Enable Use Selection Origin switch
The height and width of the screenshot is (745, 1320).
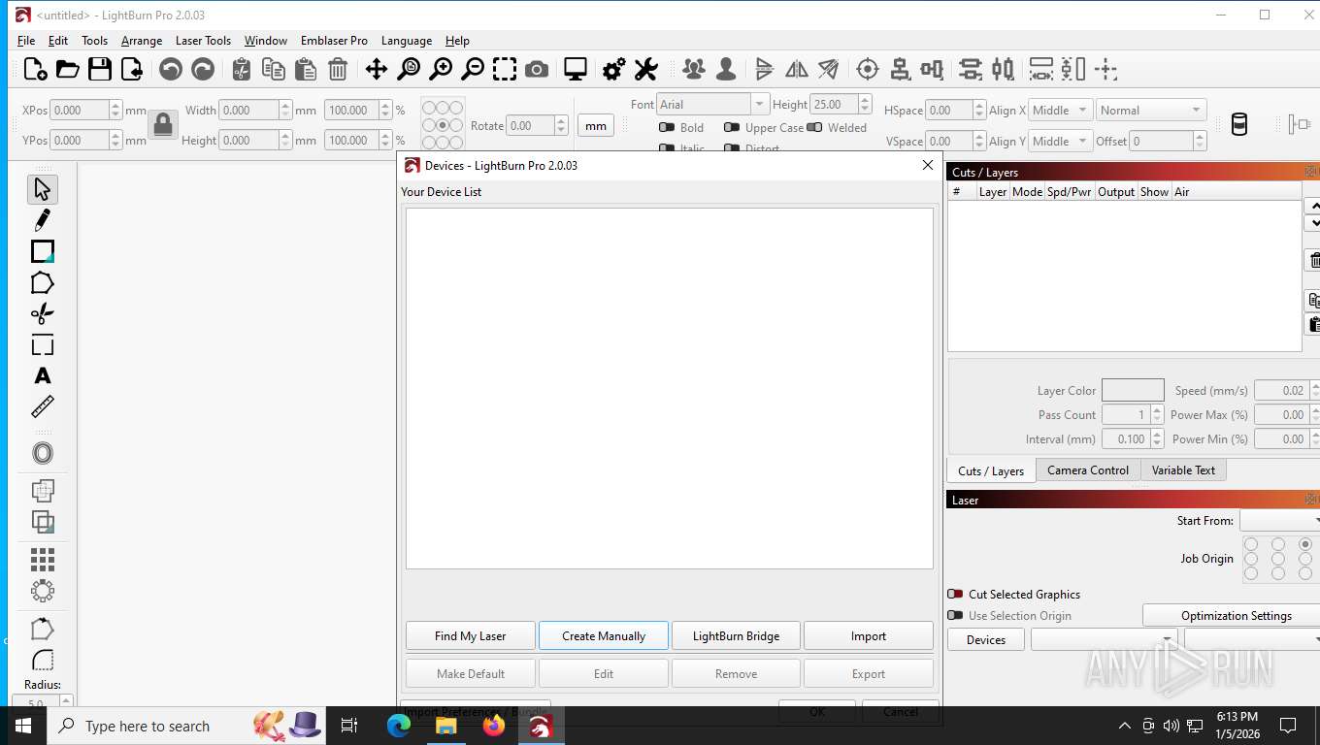pyautogui.click(x=955, y=615)
